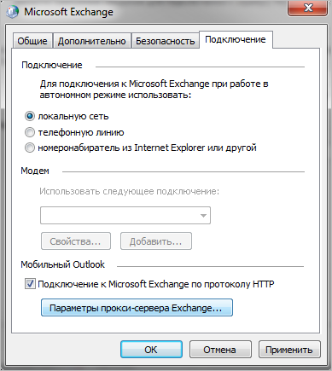Image resolution: width=332 pixels, height=371 pixels.
Task: Switch to the Дополнительно tab
Action: coord(92,41)
